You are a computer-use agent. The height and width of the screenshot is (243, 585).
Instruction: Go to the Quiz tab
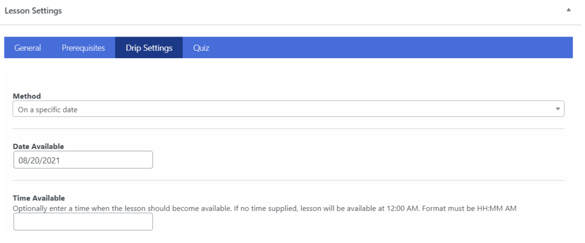pyautogui.click(x=201, y=48)
